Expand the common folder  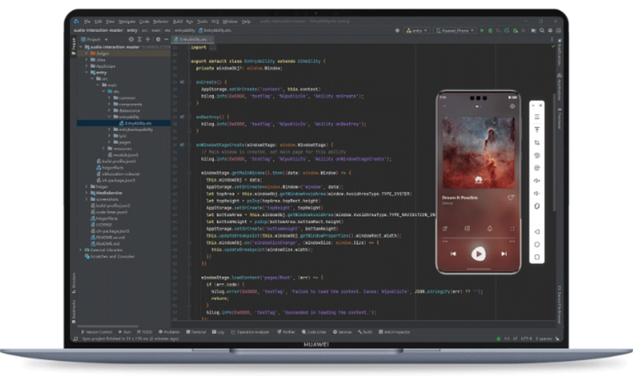[x=109, y=98]
